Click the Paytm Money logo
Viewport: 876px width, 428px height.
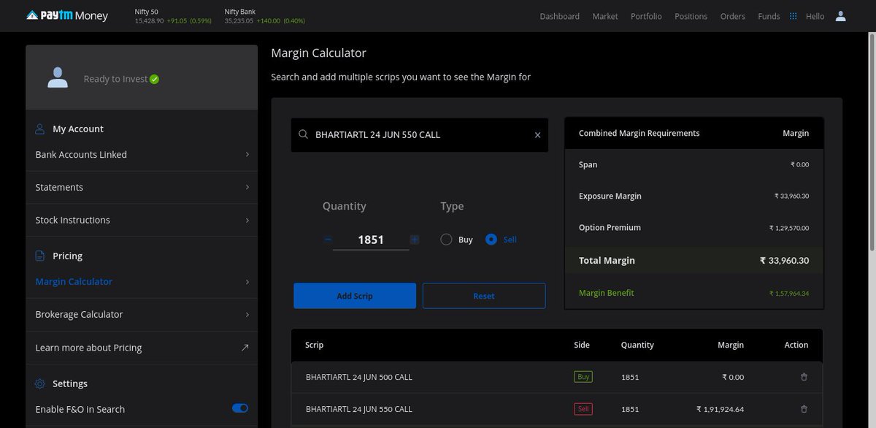tap(66, 15)
